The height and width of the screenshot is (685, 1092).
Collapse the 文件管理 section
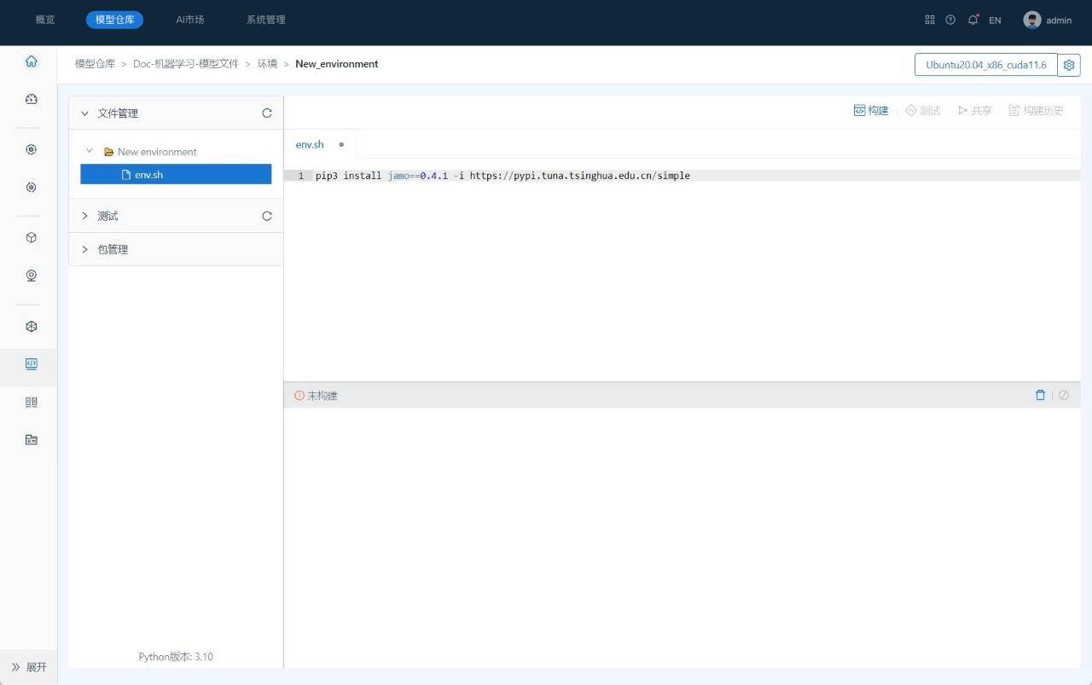(x=84, y=113)
